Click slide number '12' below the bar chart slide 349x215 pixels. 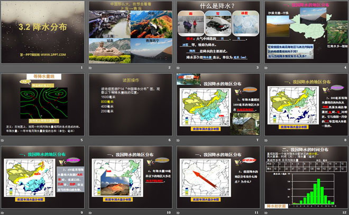[x=345, y=212]
